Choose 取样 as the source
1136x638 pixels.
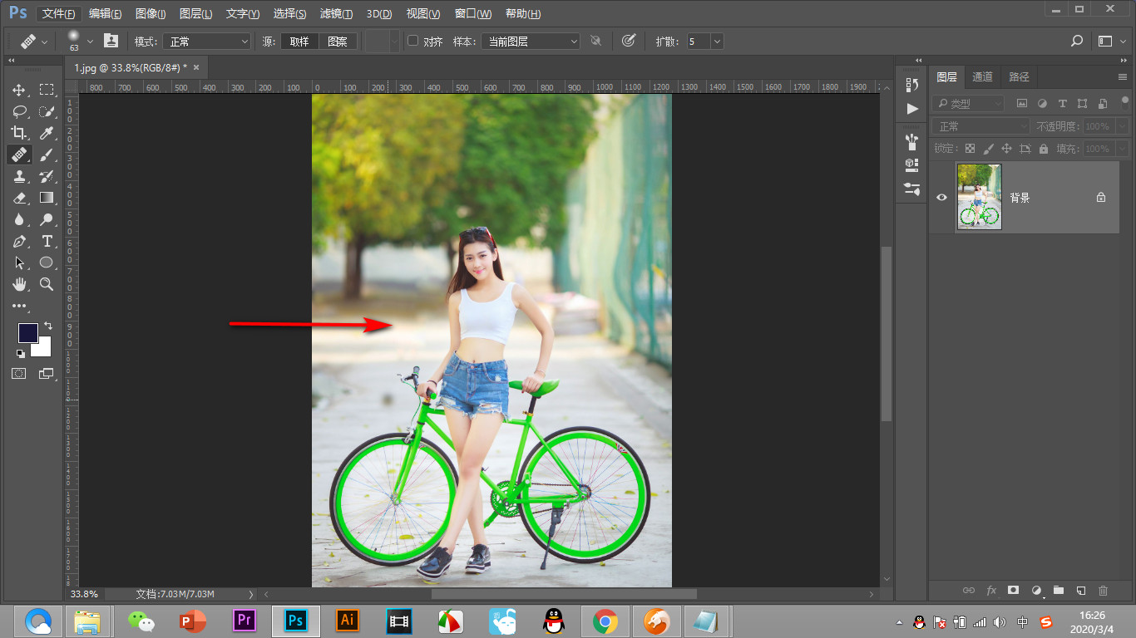tap(299, 41)
